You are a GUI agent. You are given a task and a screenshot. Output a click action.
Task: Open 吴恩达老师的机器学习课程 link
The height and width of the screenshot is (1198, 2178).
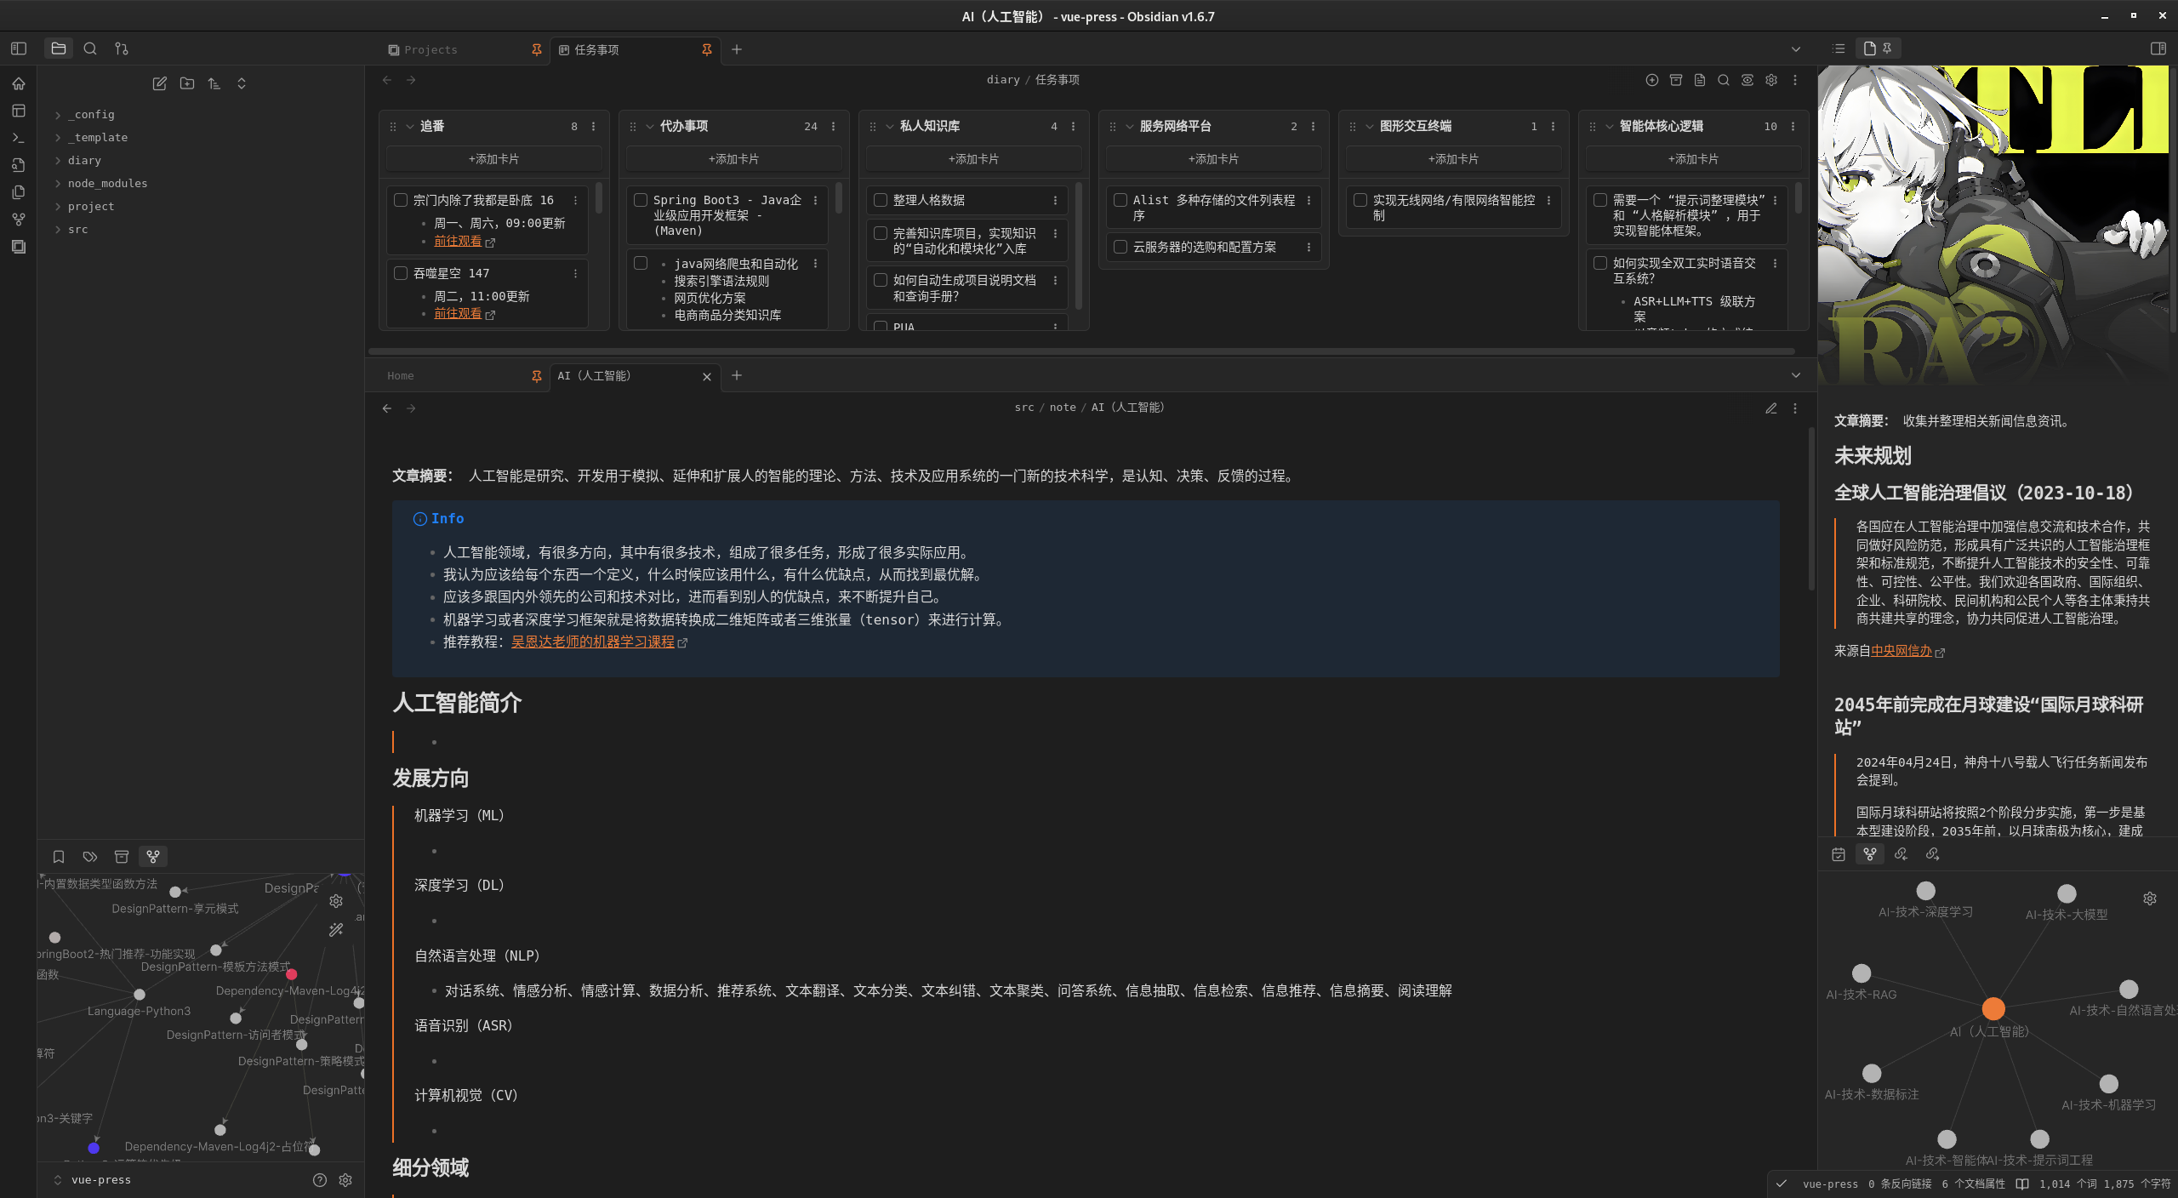point(592,642)
